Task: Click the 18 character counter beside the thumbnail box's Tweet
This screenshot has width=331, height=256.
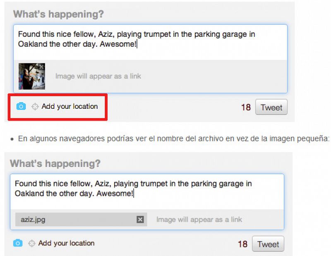Action: pyautogui.click(x=246, y=107)
